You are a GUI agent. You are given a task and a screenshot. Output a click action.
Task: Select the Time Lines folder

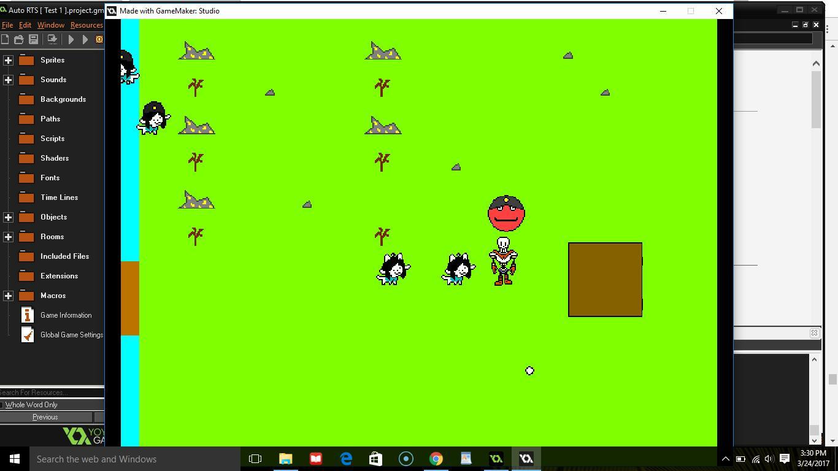[59, 197]
